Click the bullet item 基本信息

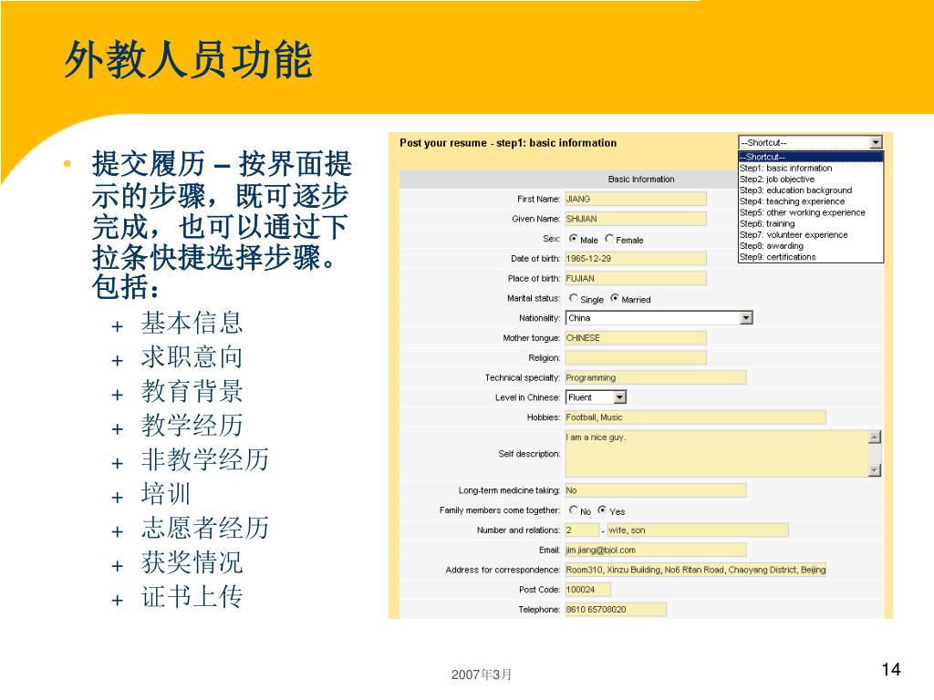[x=192, y=323]
